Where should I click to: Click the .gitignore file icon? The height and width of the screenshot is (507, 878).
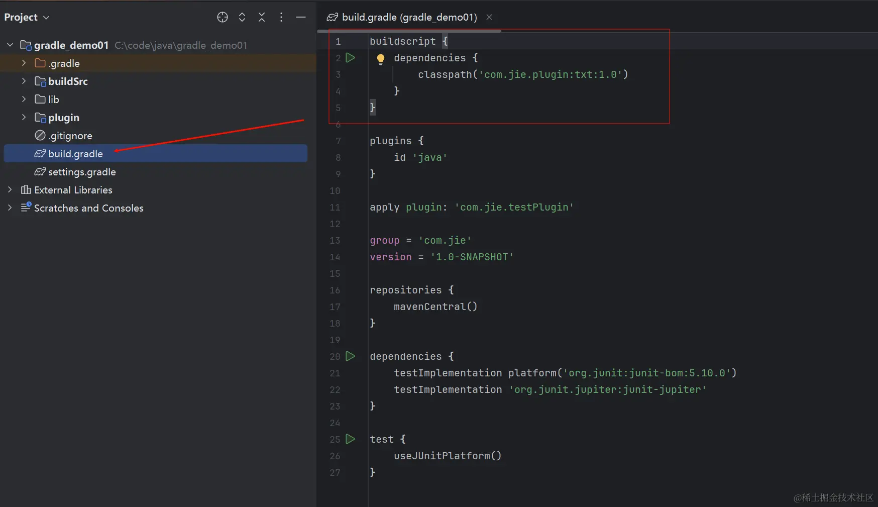40,136
